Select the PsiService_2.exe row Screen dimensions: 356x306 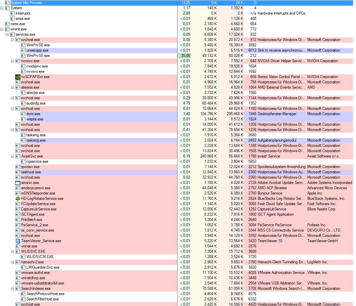pos(177,225)
